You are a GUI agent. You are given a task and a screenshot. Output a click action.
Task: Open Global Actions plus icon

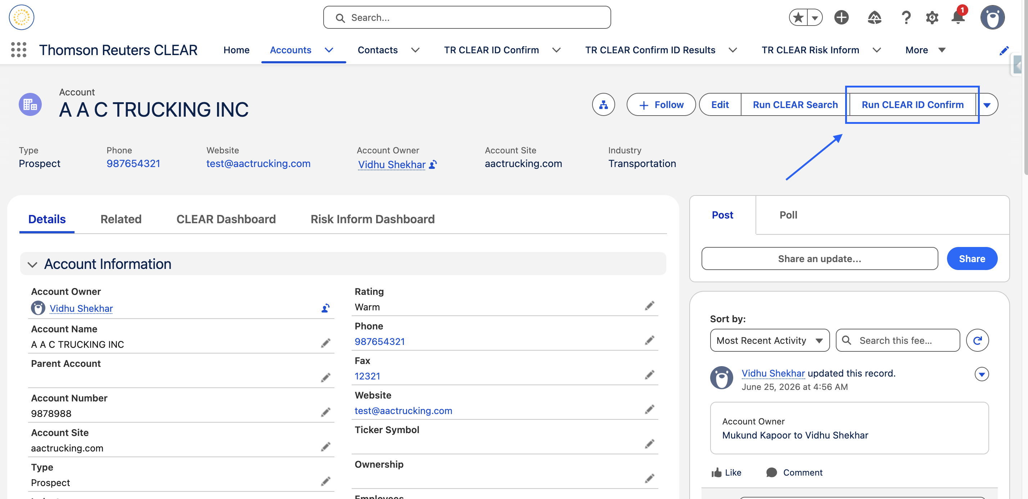click(841, 18)
